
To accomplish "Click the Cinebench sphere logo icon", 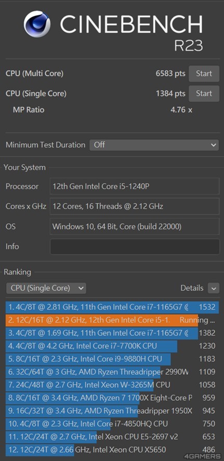I will [37, 24].
